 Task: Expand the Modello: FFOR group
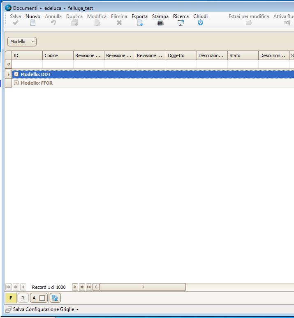point(16,83)
